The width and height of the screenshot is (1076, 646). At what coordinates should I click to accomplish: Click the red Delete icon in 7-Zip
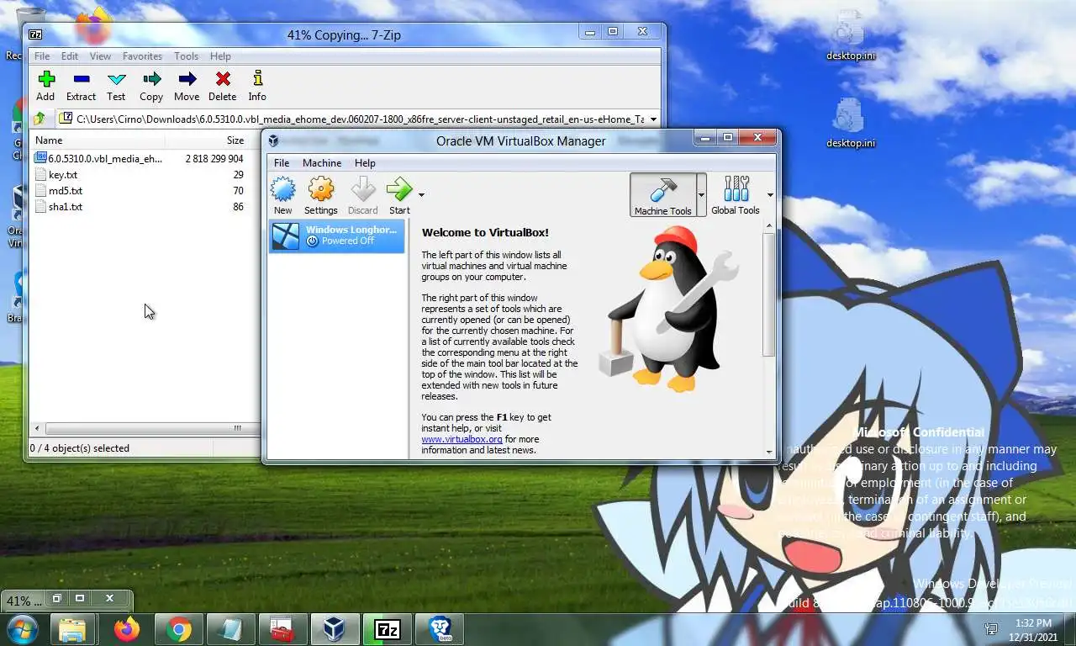222,79
